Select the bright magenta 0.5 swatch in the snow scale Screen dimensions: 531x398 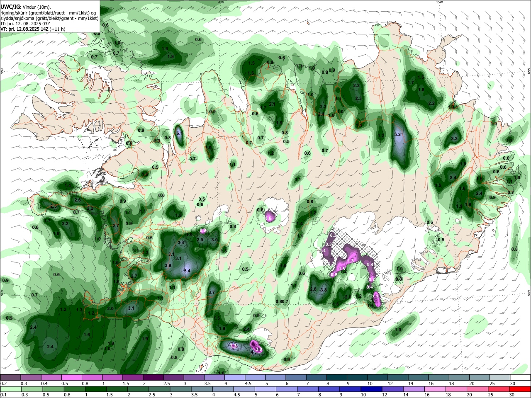71,377
